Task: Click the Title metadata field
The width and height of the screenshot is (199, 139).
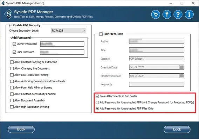Action: click(157, 50)
